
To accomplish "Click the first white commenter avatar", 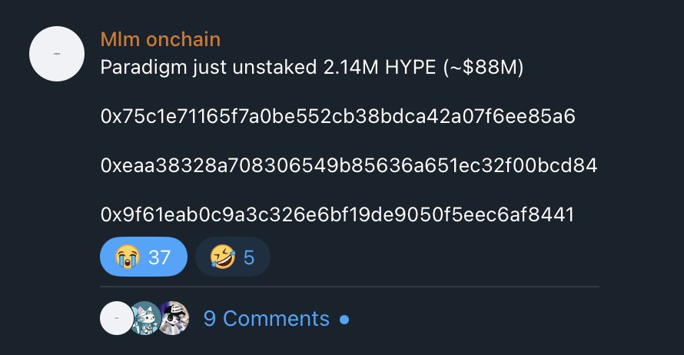I will pos(117,318).
